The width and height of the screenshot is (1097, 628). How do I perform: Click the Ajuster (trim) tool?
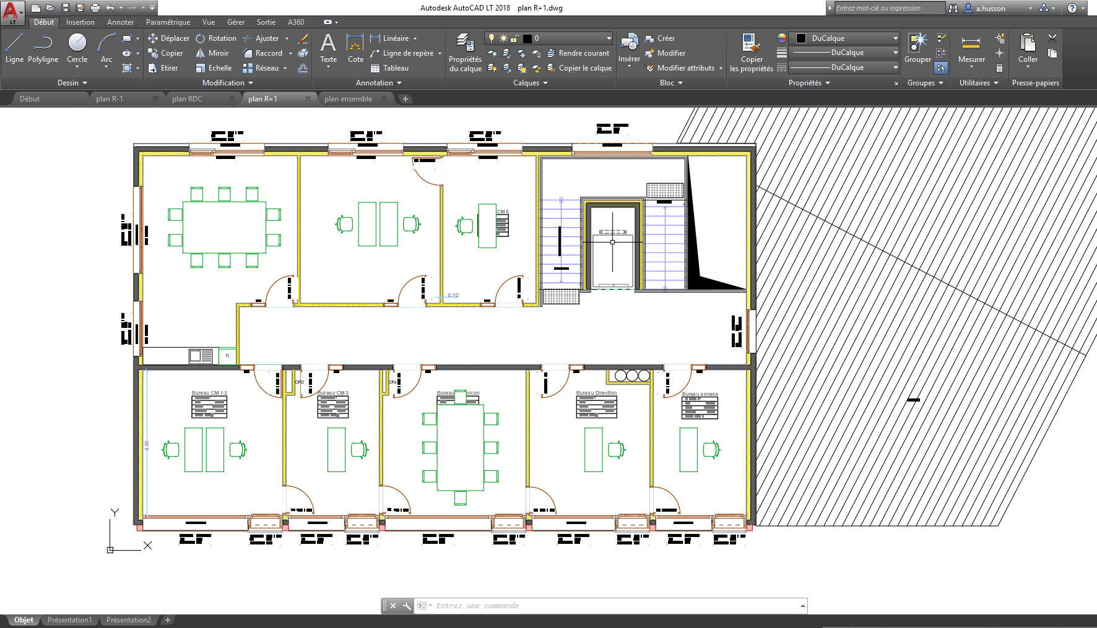pos(261,38)
